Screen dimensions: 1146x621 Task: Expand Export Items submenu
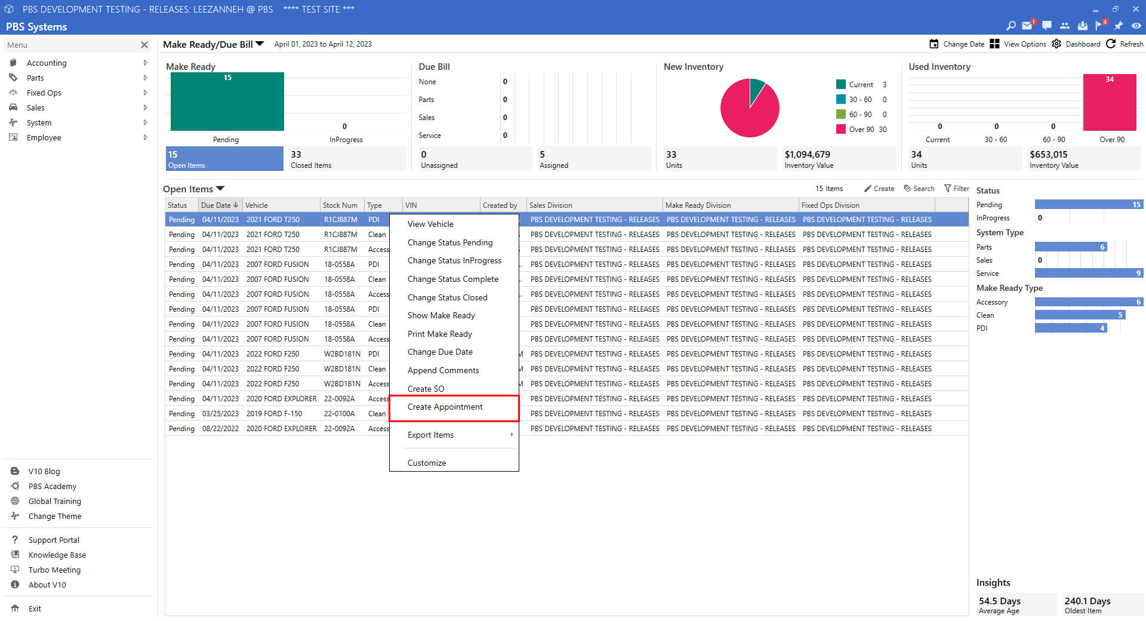[x=454, y=435]
